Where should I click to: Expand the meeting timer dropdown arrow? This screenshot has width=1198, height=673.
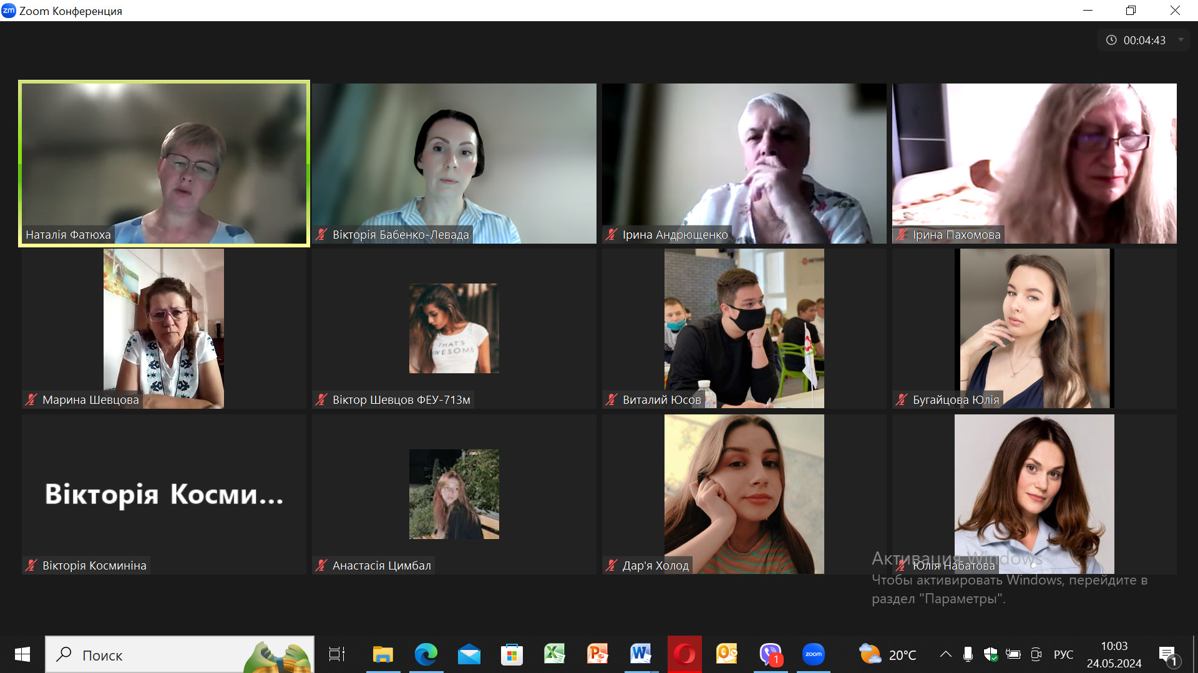[1181, 40]
